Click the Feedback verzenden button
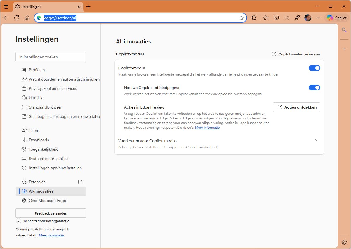This screenshot has width=351, height=249. click(x=51, y=213)
